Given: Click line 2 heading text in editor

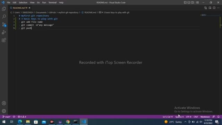Looking at the screenshot, I should click(x=38, y=19).
